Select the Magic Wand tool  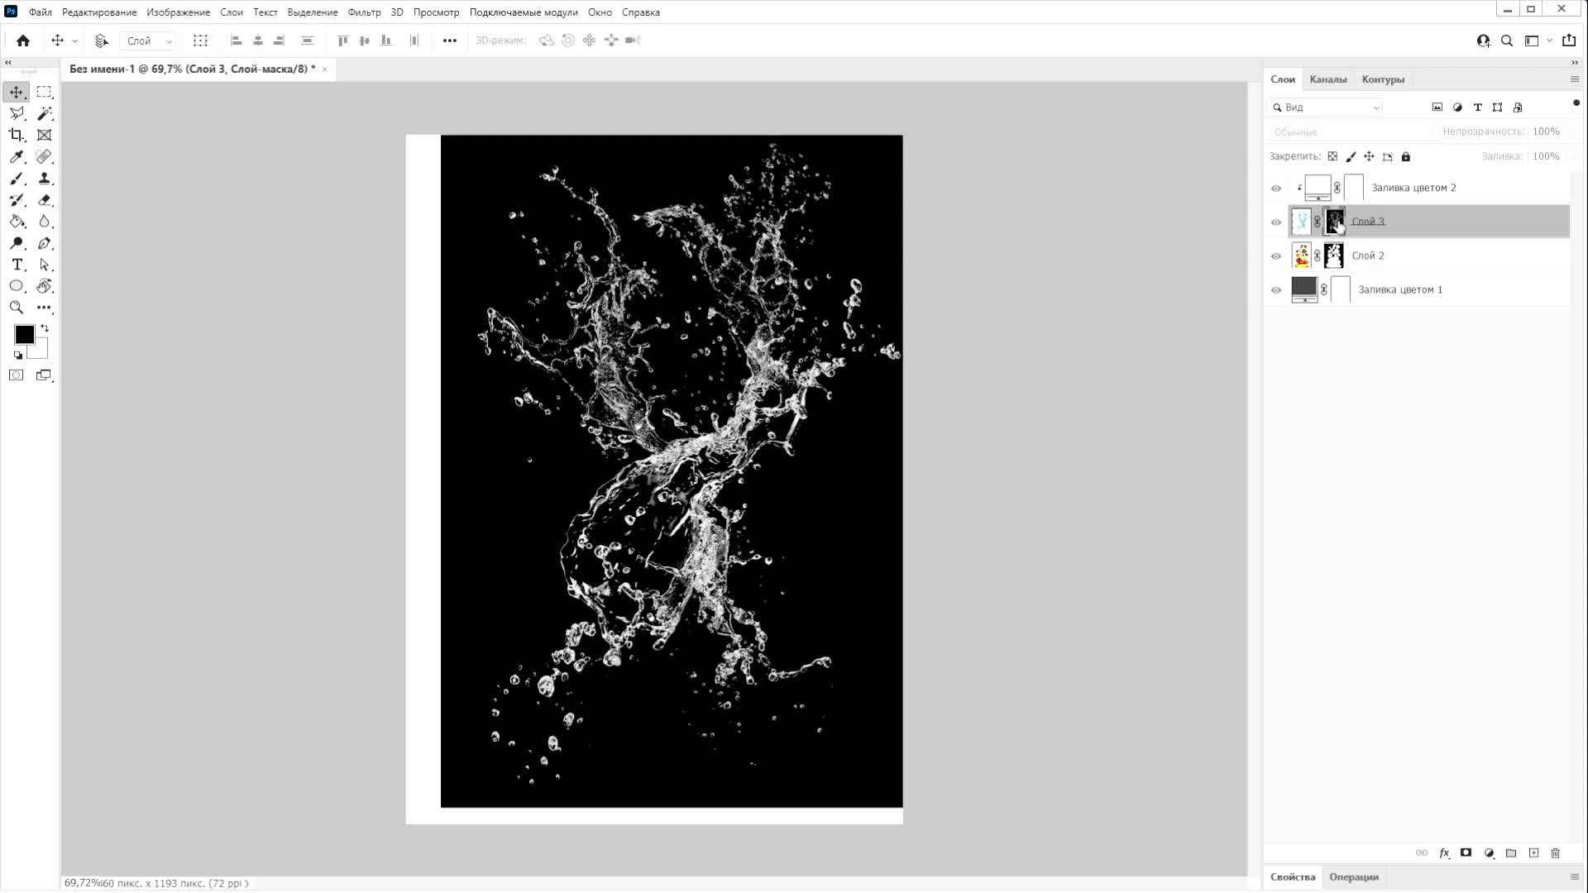click(x=45, y=113)
